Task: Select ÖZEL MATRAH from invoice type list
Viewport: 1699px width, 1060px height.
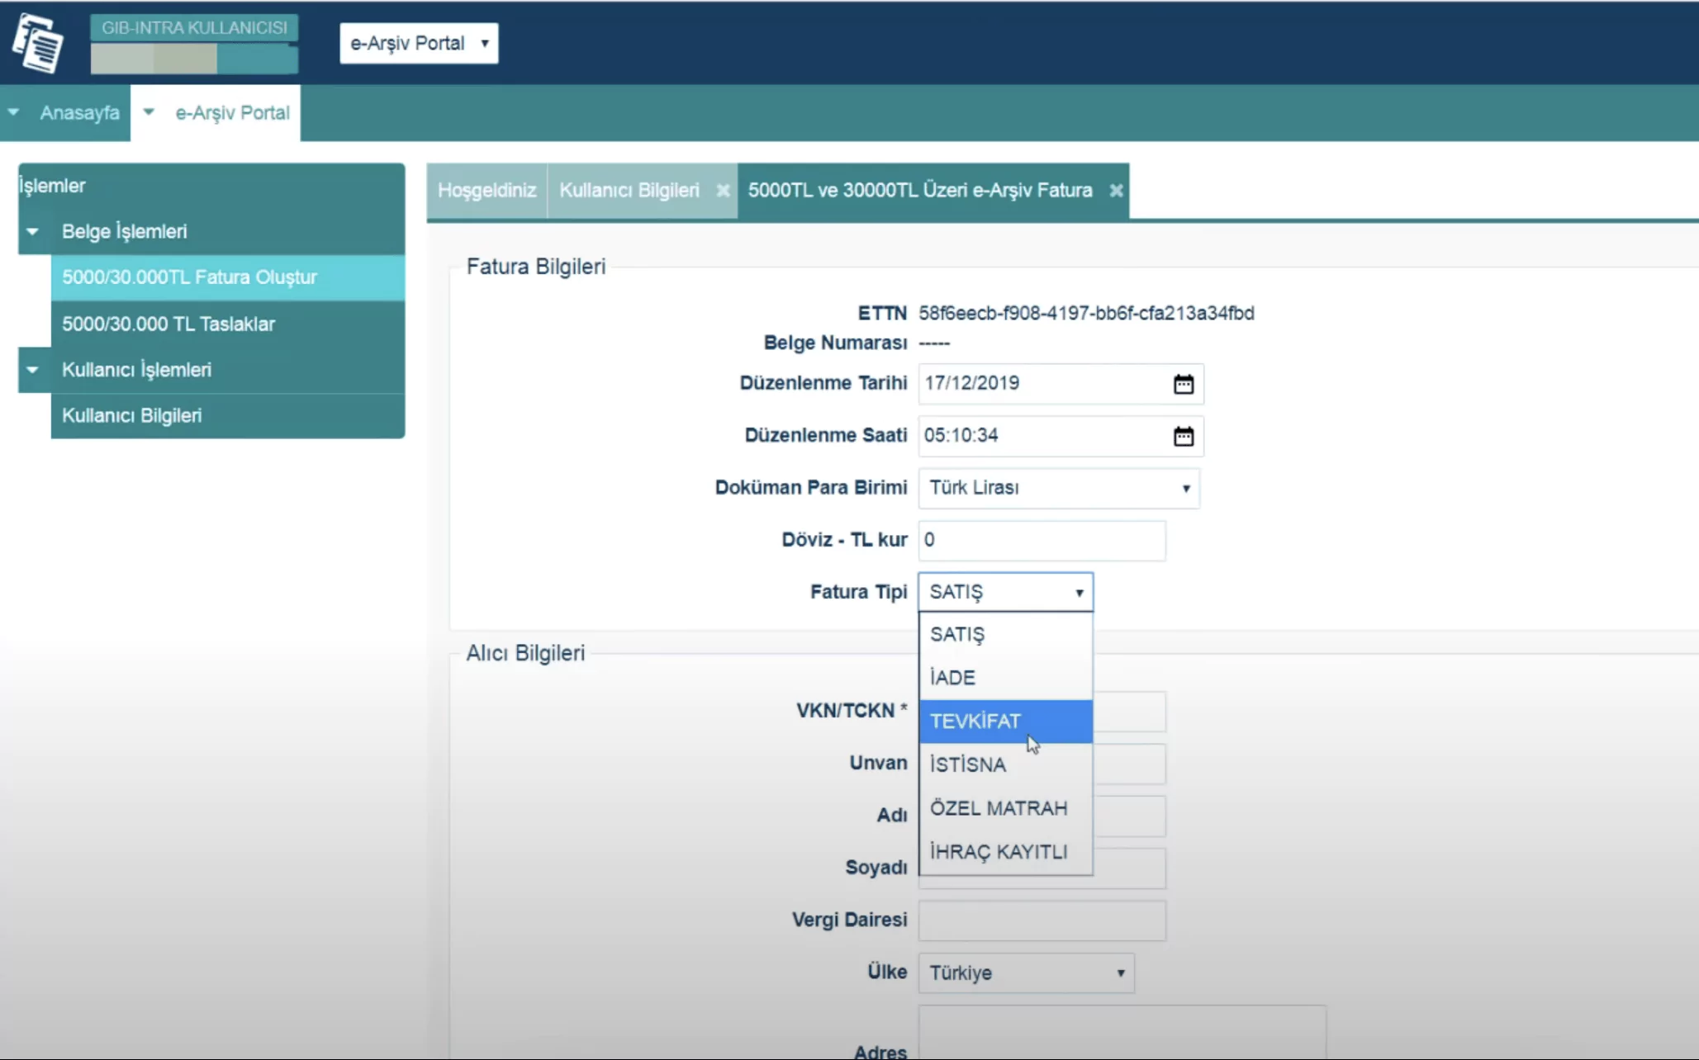Action: coord(998,807)
